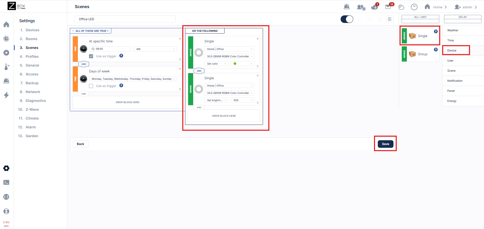Open the mail notifications icon with badge 13
The width and height of the screenshot is (484, 229).
point(389,6)
